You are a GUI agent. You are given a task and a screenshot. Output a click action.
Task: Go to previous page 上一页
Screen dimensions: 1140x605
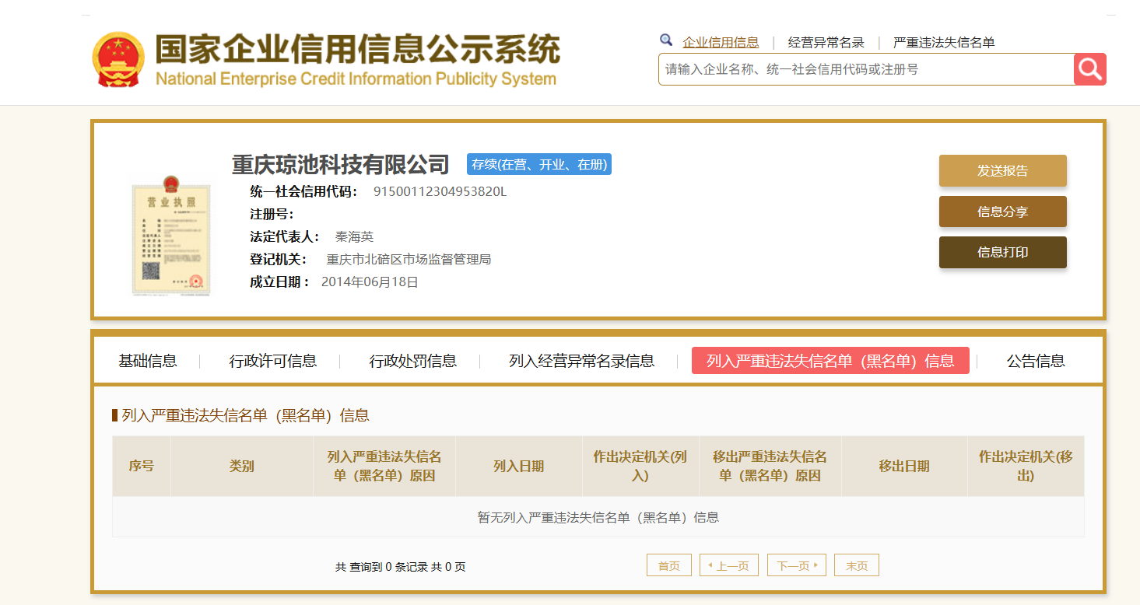tap(729, 565)
